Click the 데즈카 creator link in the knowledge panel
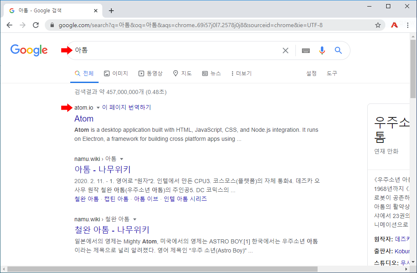 pos(402,239)
